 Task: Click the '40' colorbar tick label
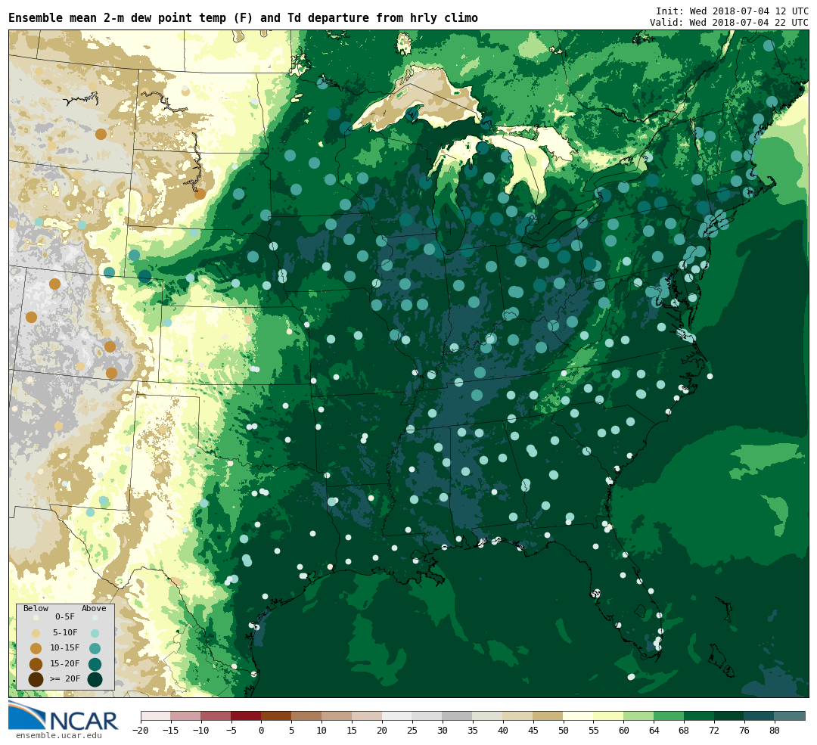click(x=503, y=731)
